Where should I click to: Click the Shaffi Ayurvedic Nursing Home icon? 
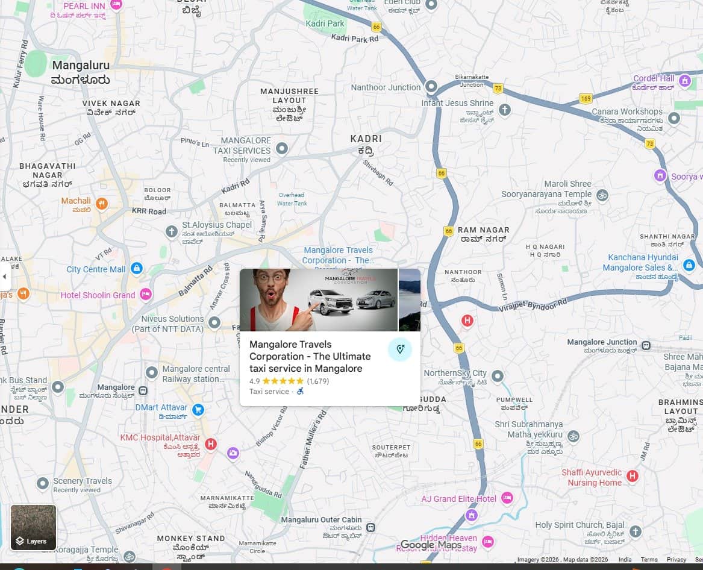pyautogui.click(x=632, y=476)
